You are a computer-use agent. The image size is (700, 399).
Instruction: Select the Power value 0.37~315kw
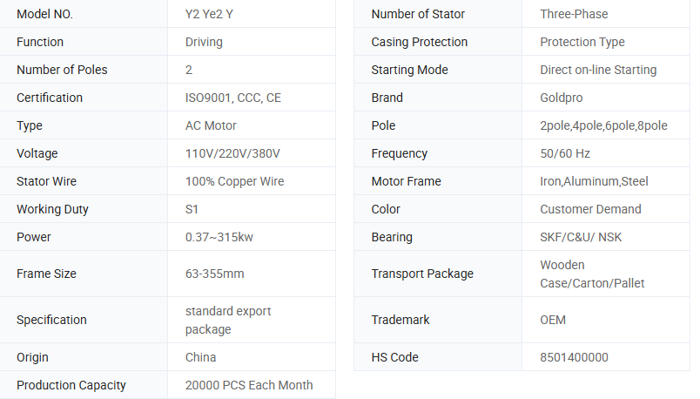coord(219,237)
